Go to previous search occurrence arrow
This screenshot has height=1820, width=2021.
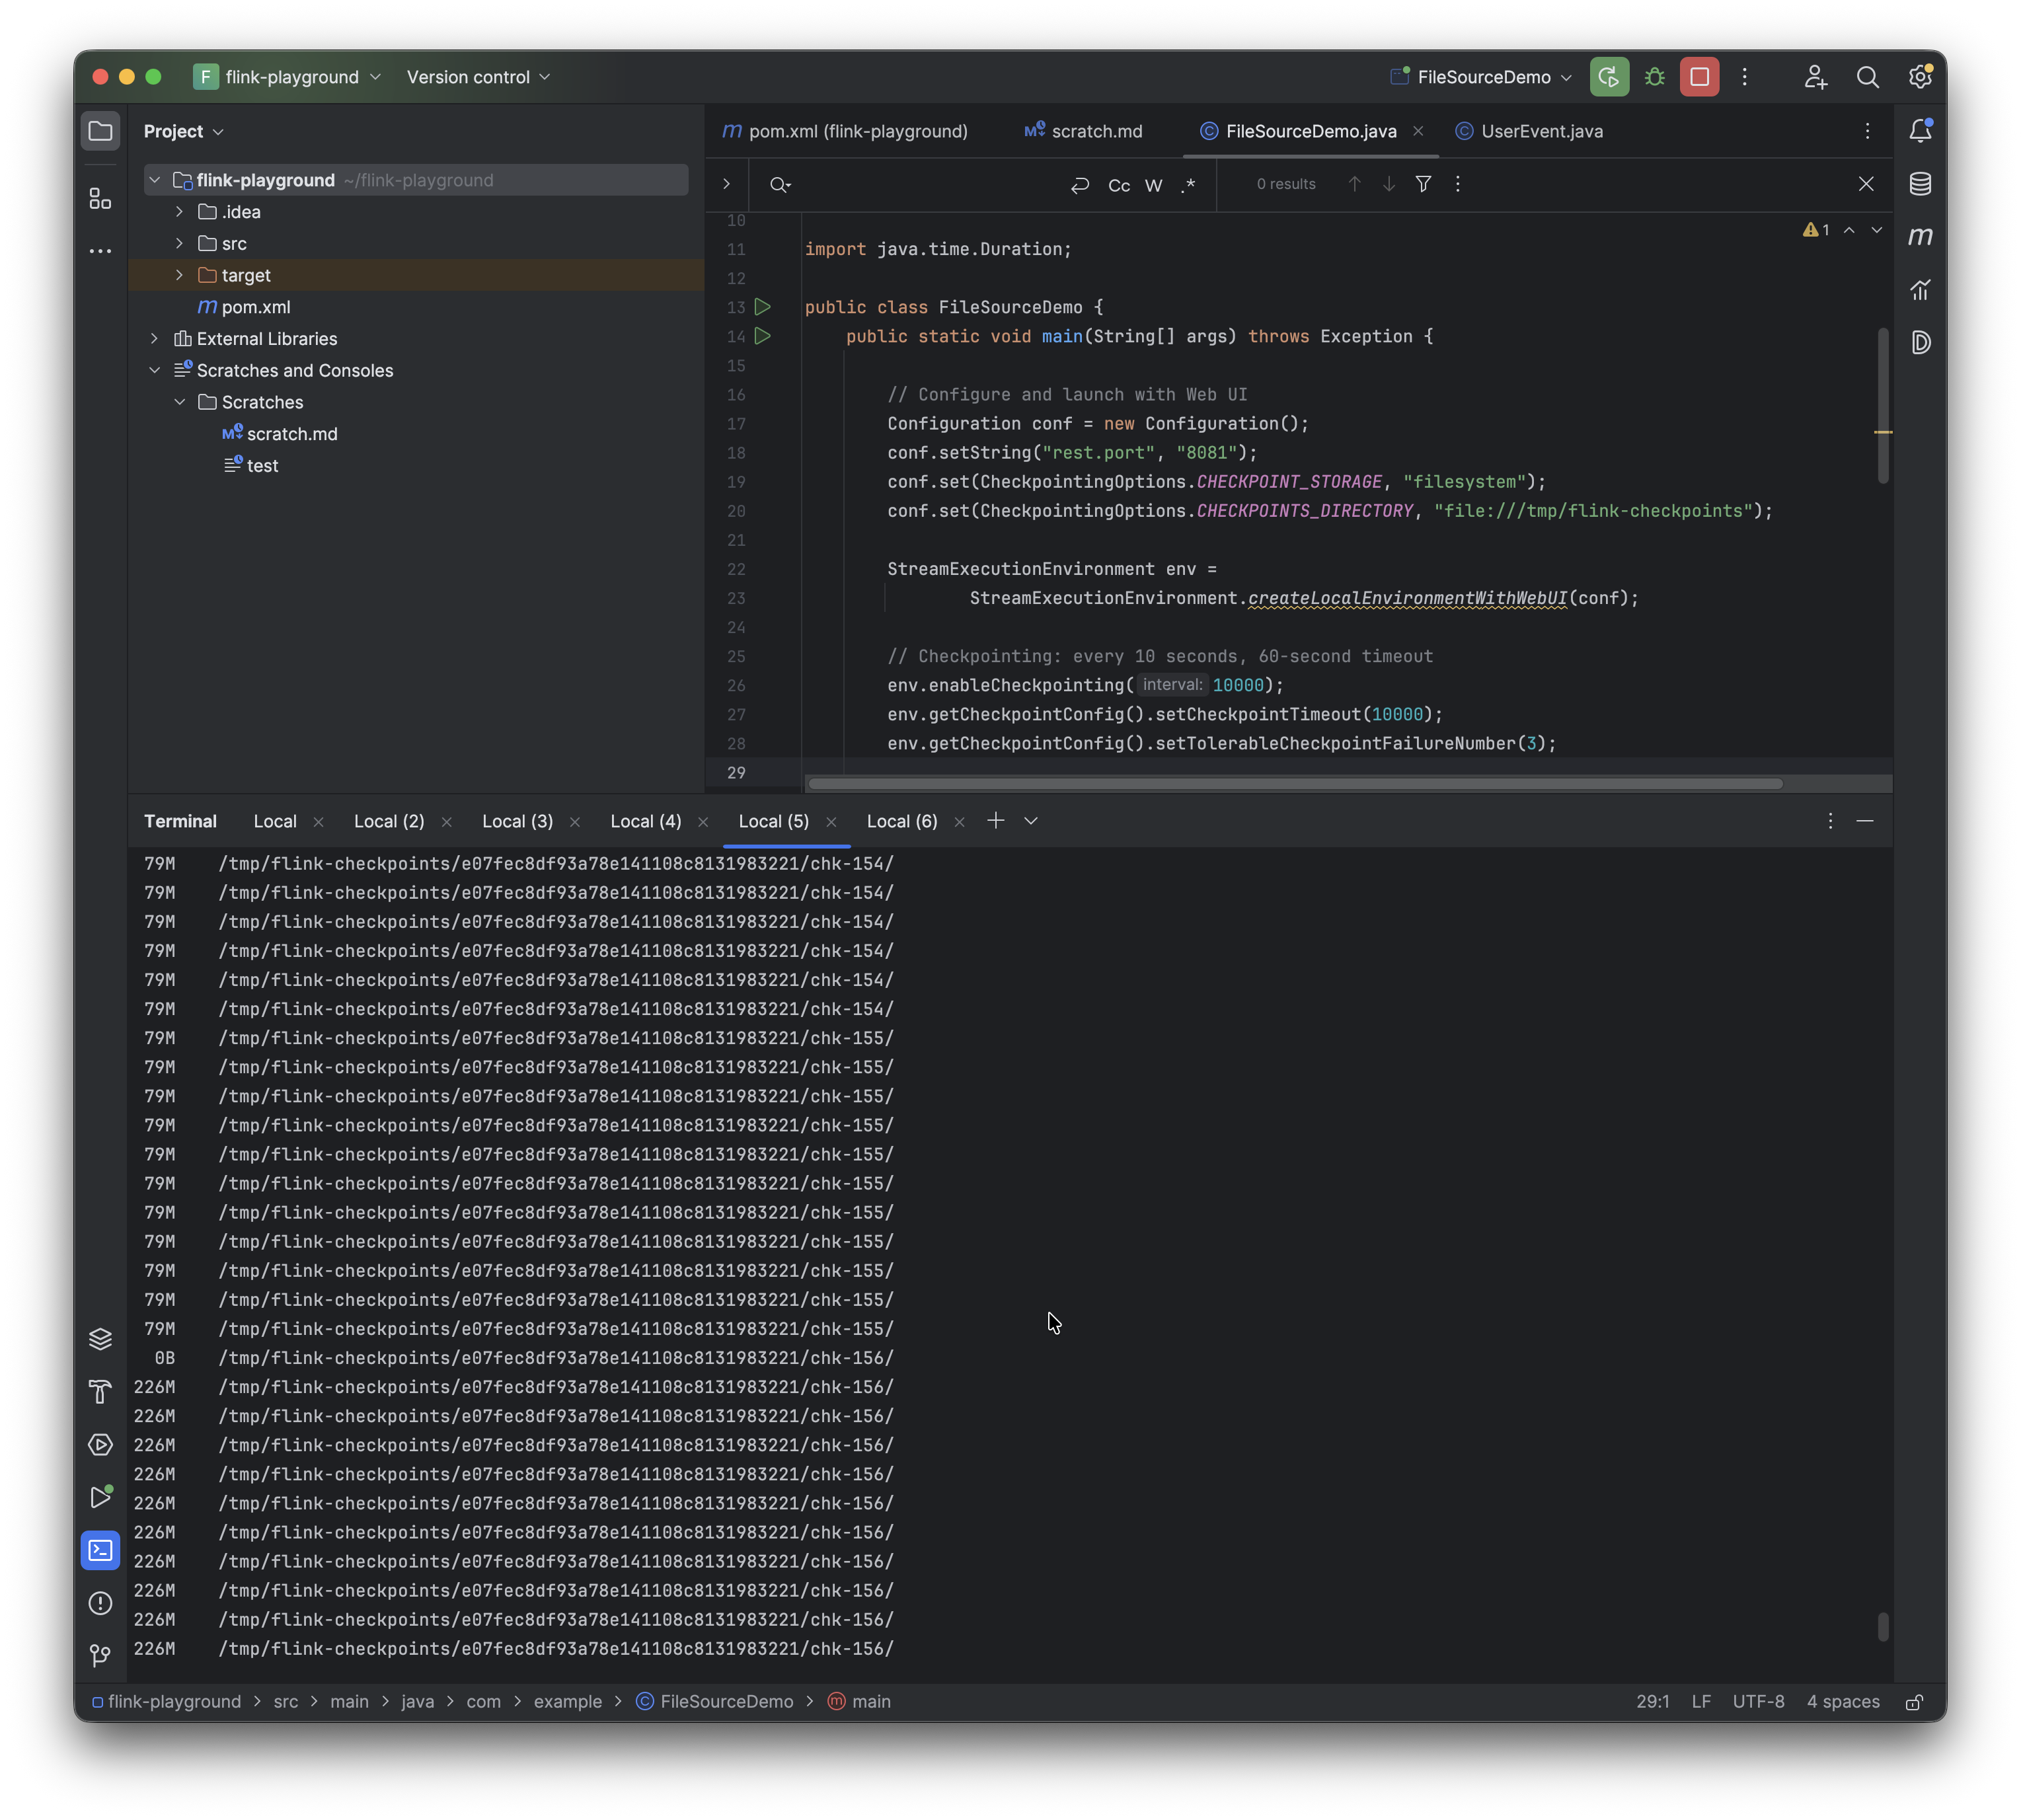coord(1354,184)
